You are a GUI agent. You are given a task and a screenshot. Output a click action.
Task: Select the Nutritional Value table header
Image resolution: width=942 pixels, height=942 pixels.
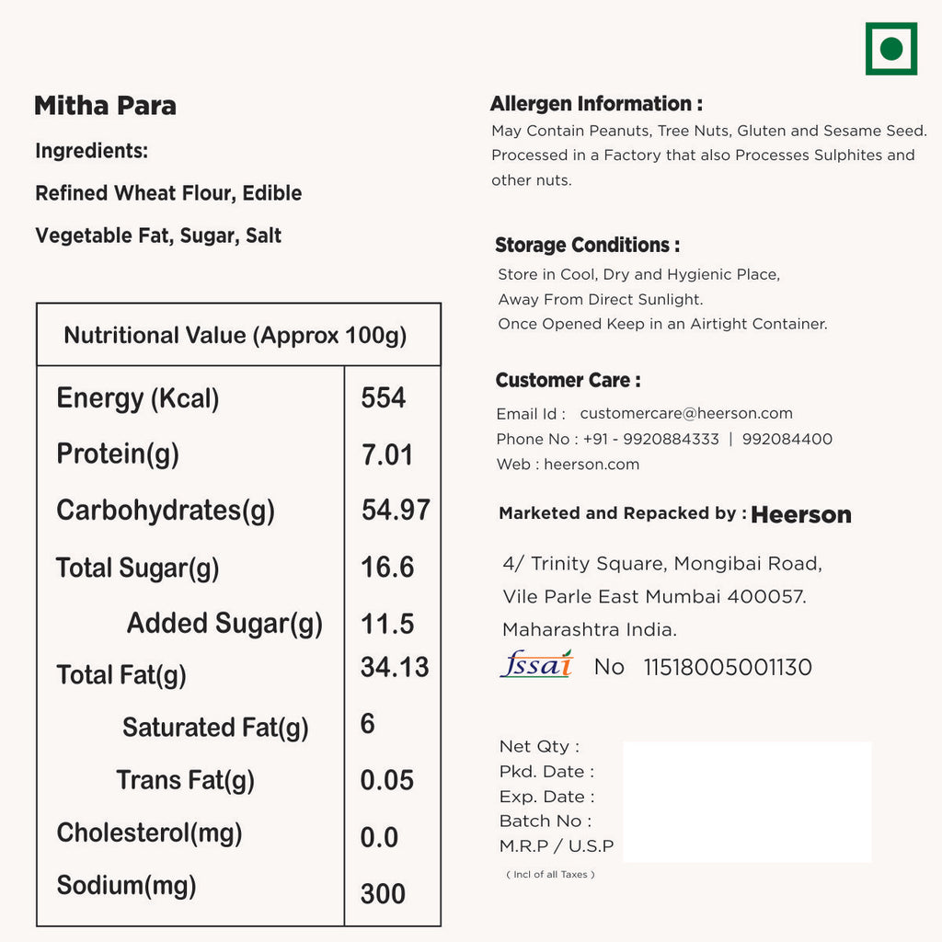[x=235, y=335]
